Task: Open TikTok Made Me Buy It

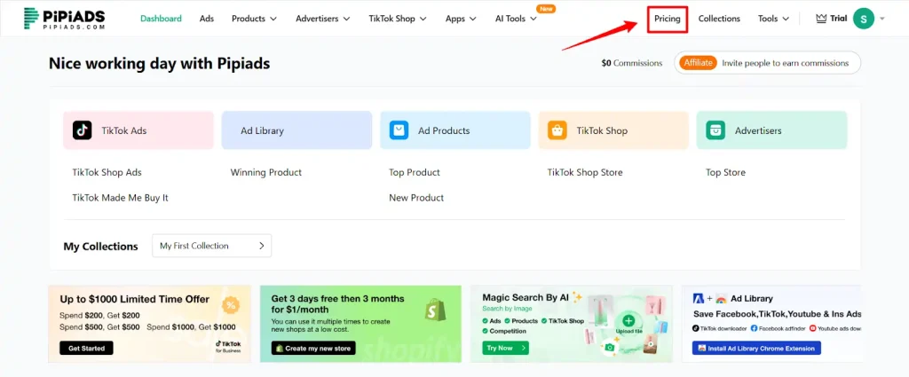Action: coord(120,198)
